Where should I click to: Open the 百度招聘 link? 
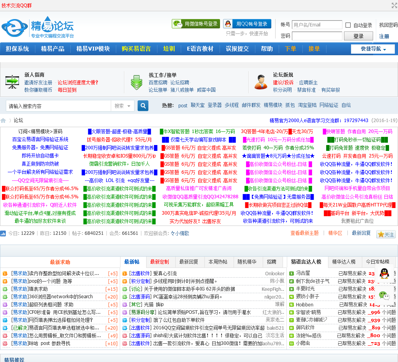coord(158,82)
